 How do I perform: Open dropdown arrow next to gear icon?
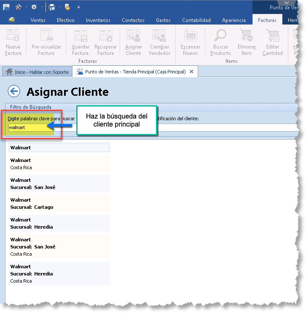42,7
